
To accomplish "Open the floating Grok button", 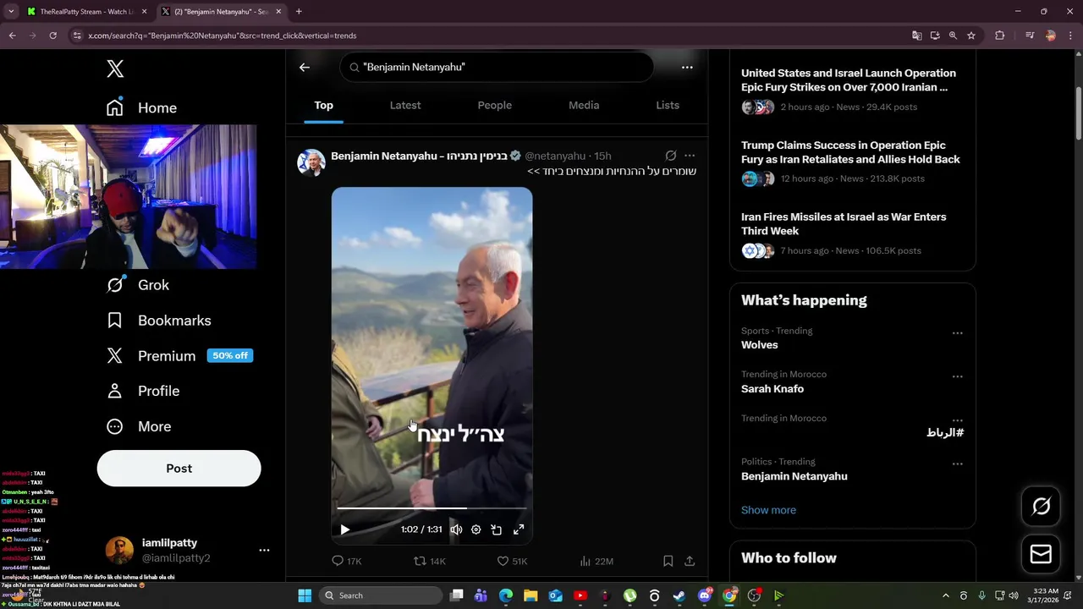I will (x=1041, y=507).
